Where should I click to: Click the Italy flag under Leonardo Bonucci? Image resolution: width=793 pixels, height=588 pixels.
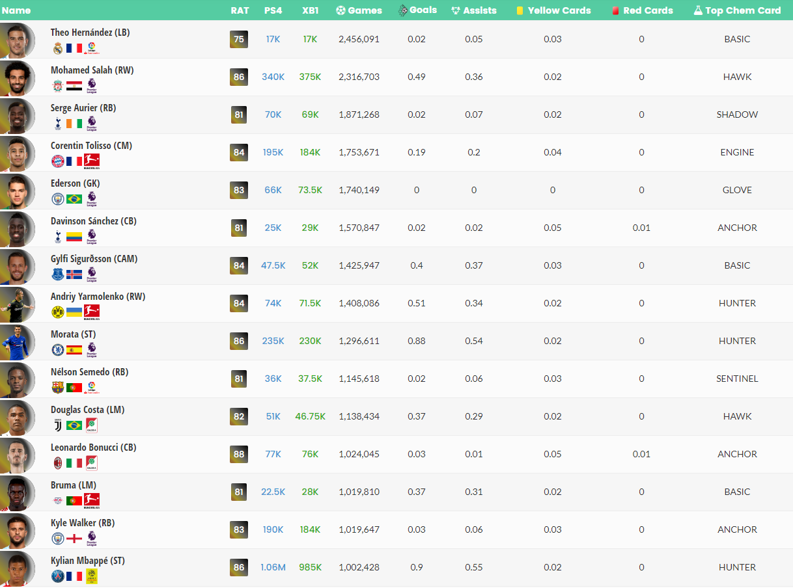coord(74,463)
